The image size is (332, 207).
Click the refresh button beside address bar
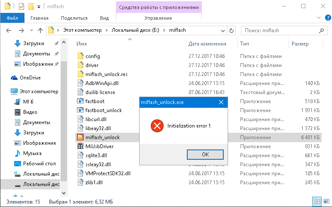[x=232, y=31]
